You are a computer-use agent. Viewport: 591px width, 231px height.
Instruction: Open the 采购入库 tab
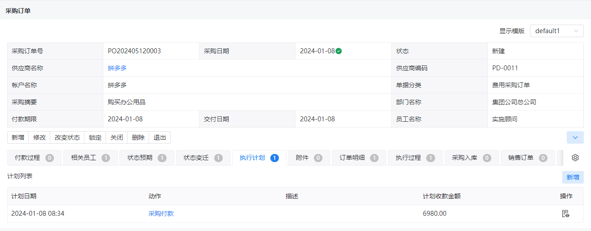[x=472, y=158]
